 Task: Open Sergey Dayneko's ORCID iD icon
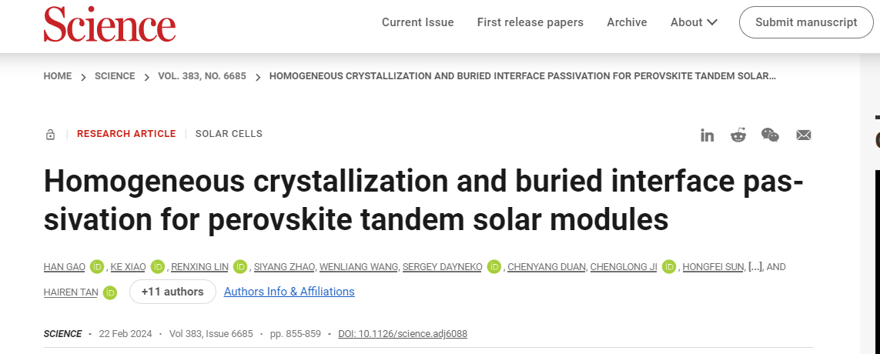click(x=494, y=267)
